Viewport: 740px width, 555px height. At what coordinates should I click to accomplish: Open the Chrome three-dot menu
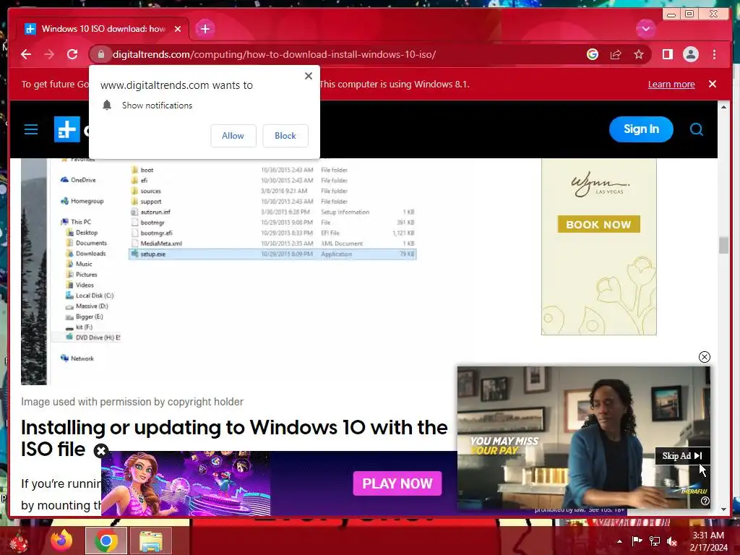tap(714, 54)
